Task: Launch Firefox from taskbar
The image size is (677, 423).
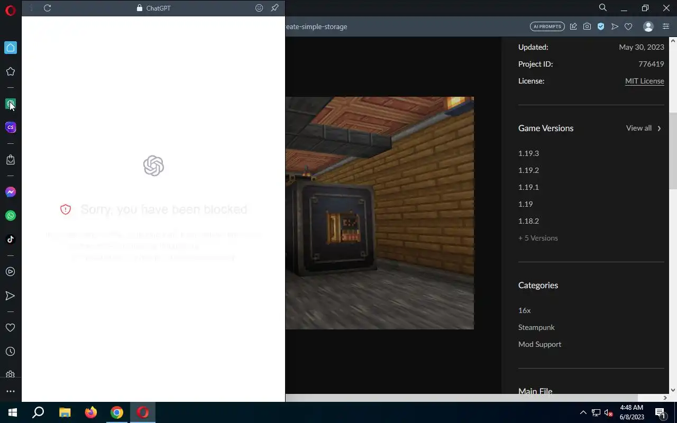Action: 91,412
